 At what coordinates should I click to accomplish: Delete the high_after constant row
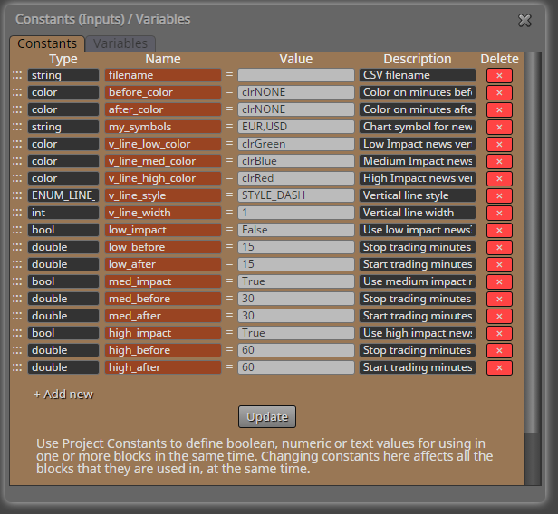pyautogui.click(x=499, y=367)
